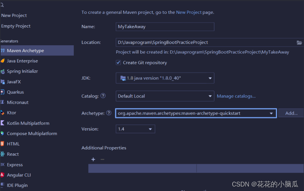The height and width of the screenshot is (191, 304).
Task: Remove additional property minus button
Action: click(102, 160)
